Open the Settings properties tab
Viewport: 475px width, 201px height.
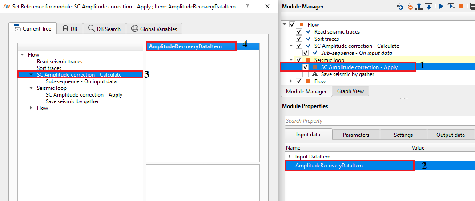click(x=403, y=135)
